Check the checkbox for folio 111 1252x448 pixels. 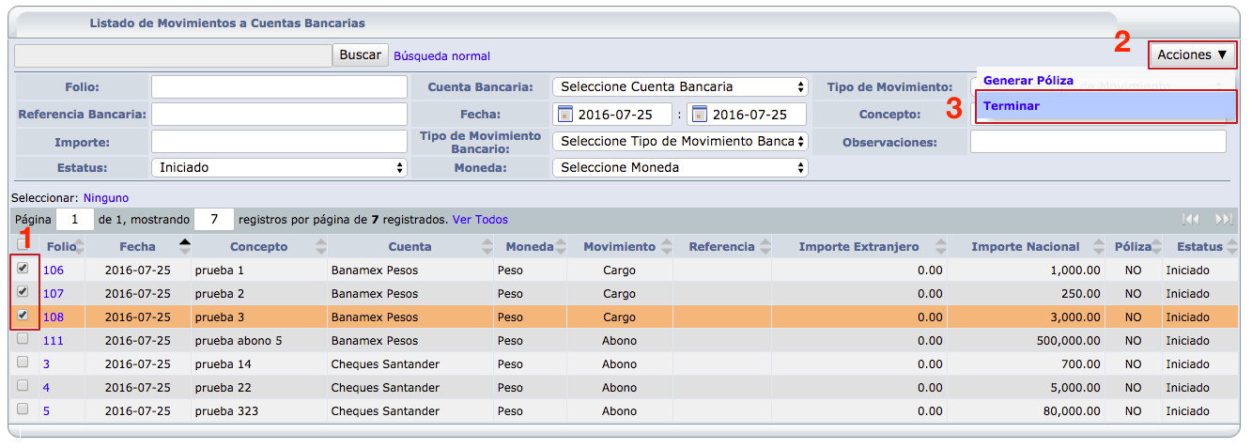click(x=23, y=338)
